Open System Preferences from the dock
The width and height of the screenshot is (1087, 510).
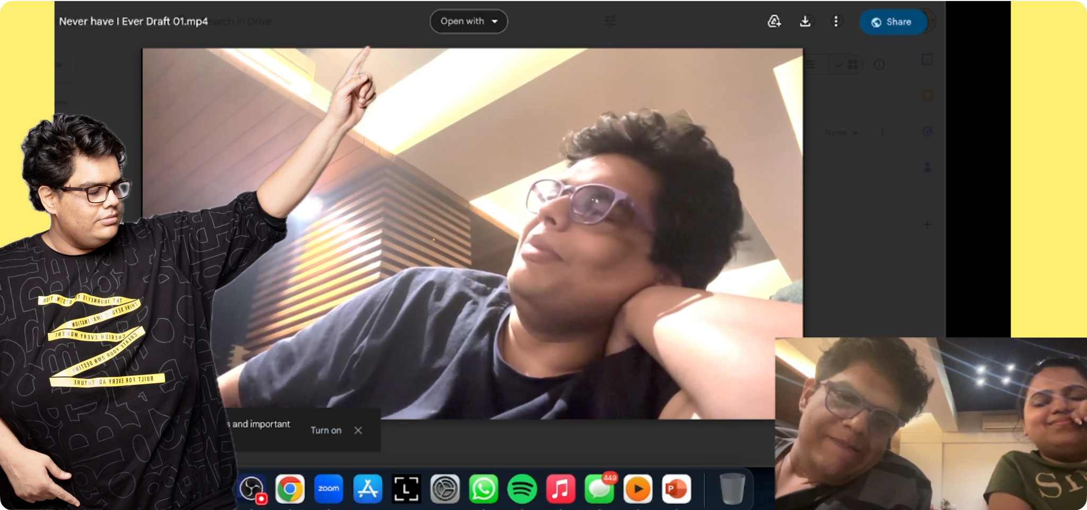pyautogui.click(x=445, y=488)
